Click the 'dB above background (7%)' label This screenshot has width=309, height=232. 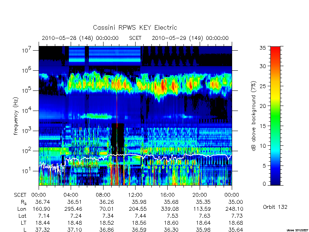click(254, 116)
